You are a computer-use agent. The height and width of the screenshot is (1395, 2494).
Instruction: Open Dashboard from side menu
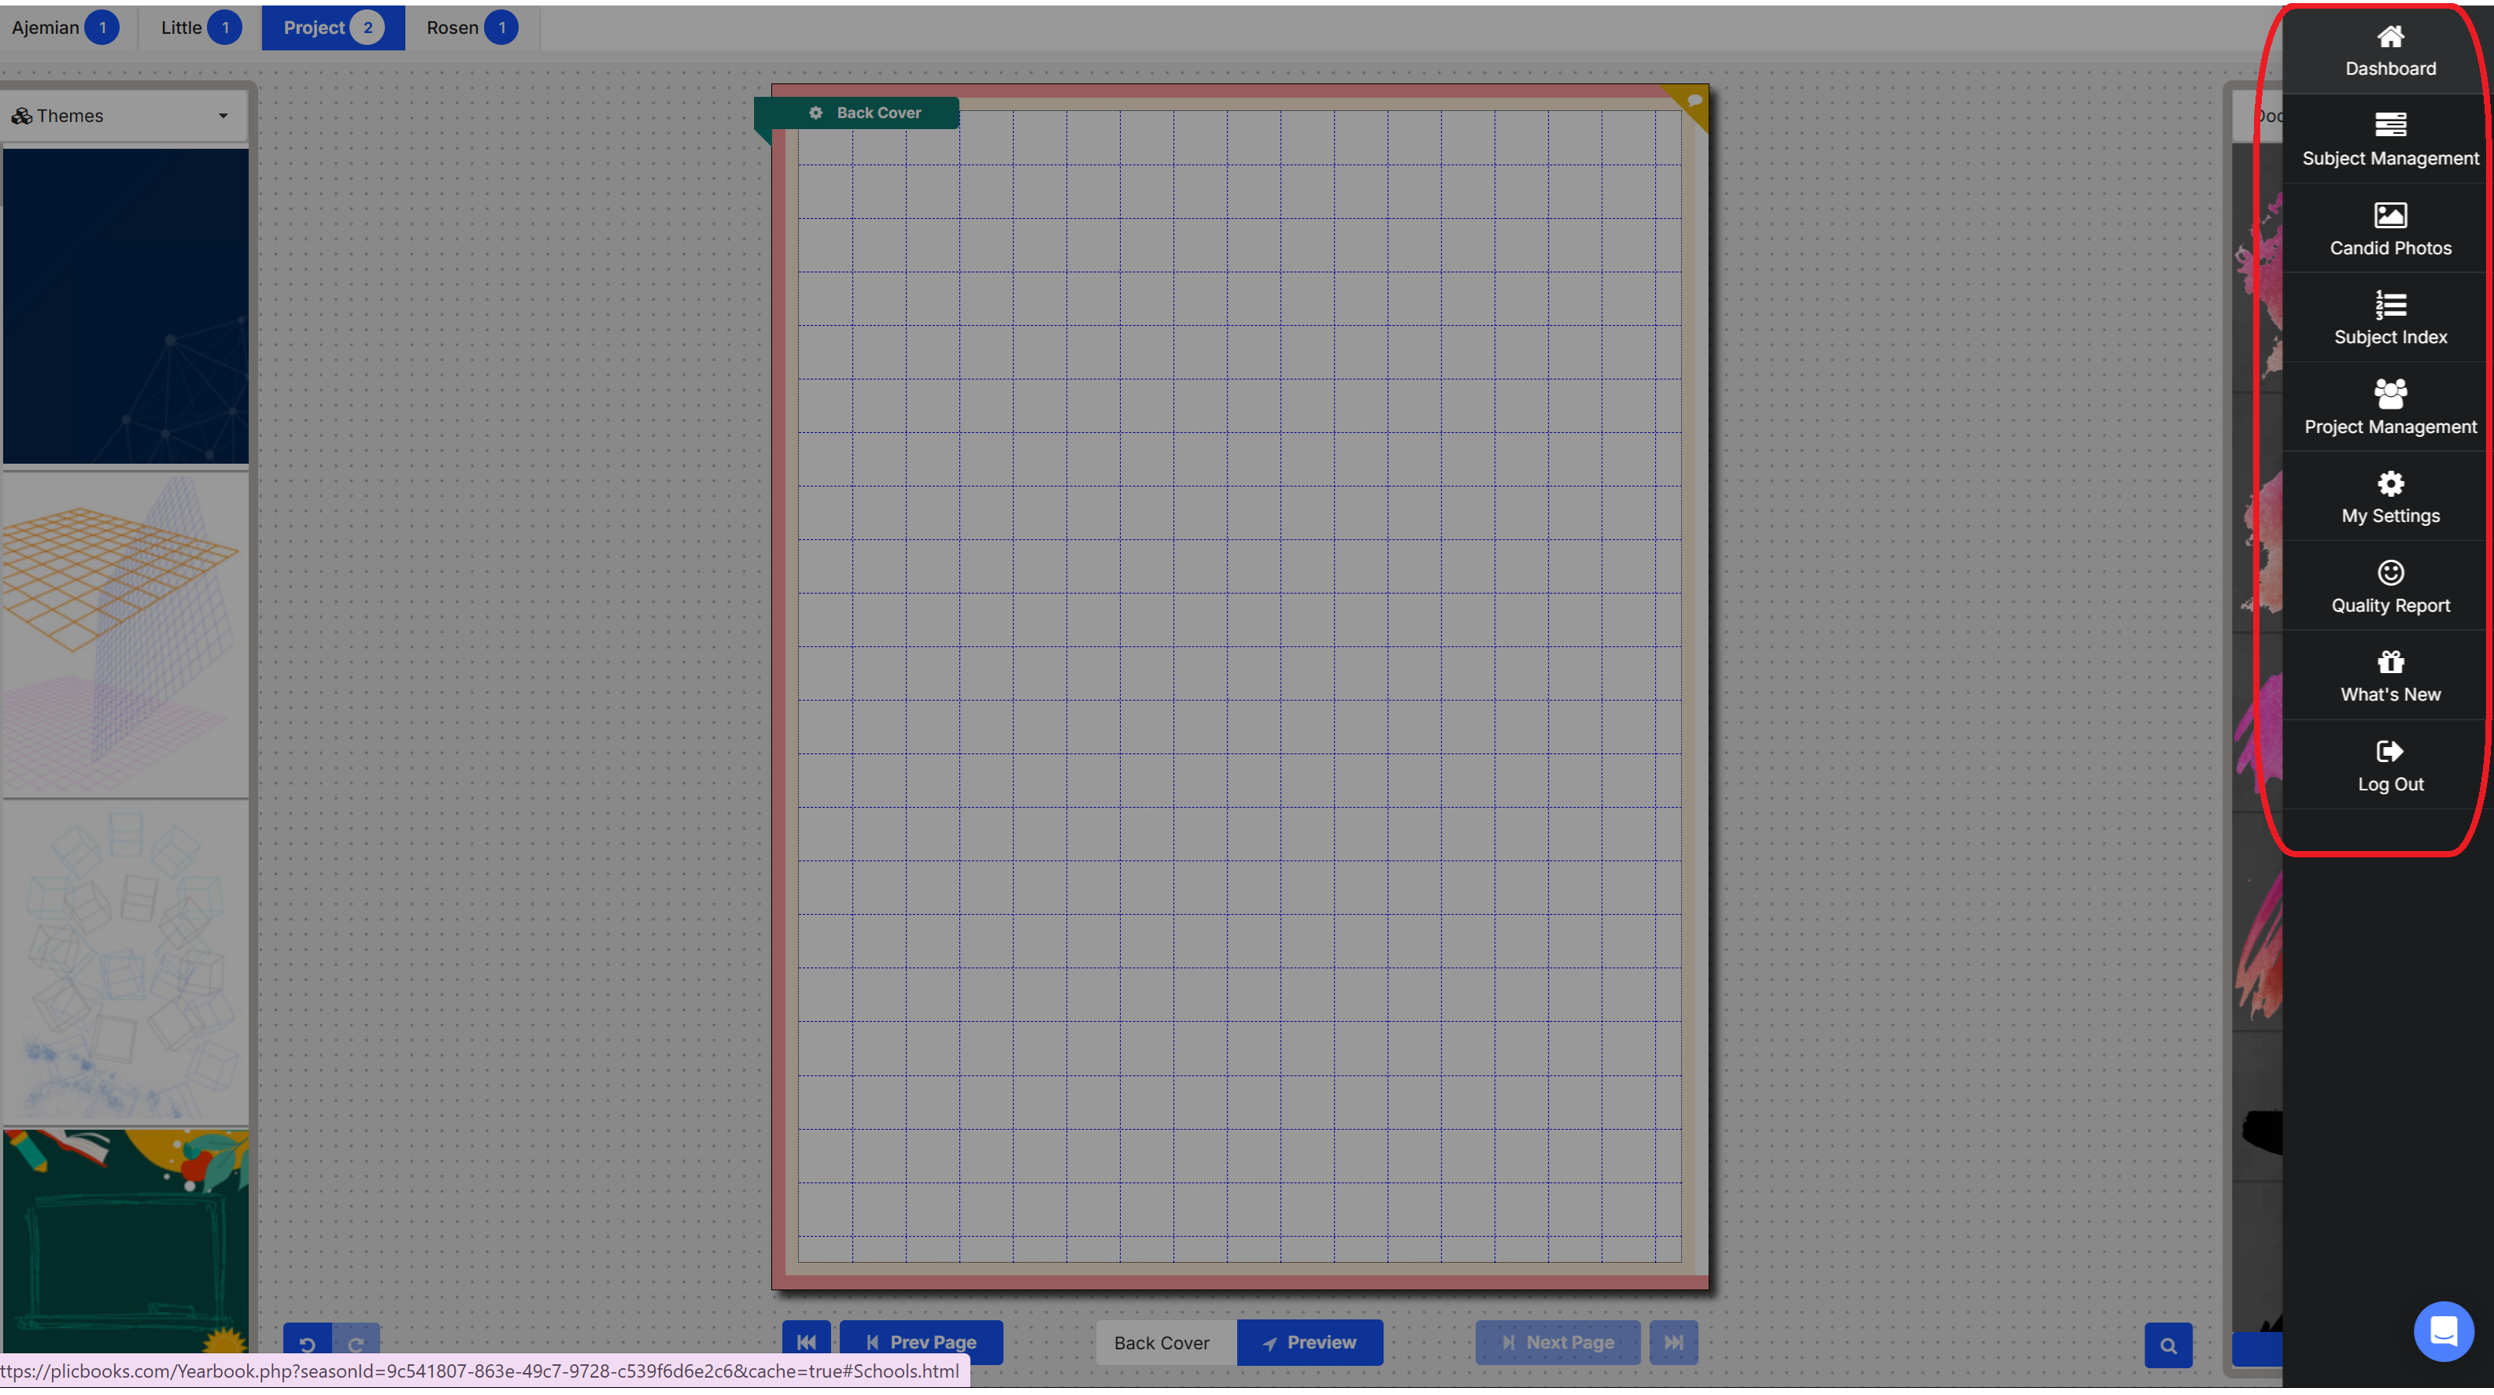pyautogui.click(x=2389, y=50)
